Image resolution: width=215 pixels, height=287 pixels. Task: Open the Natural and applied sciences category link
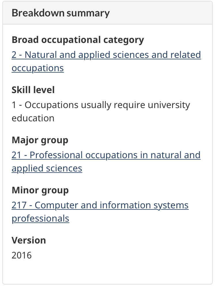pyautogui.click(x=106, y=55)
